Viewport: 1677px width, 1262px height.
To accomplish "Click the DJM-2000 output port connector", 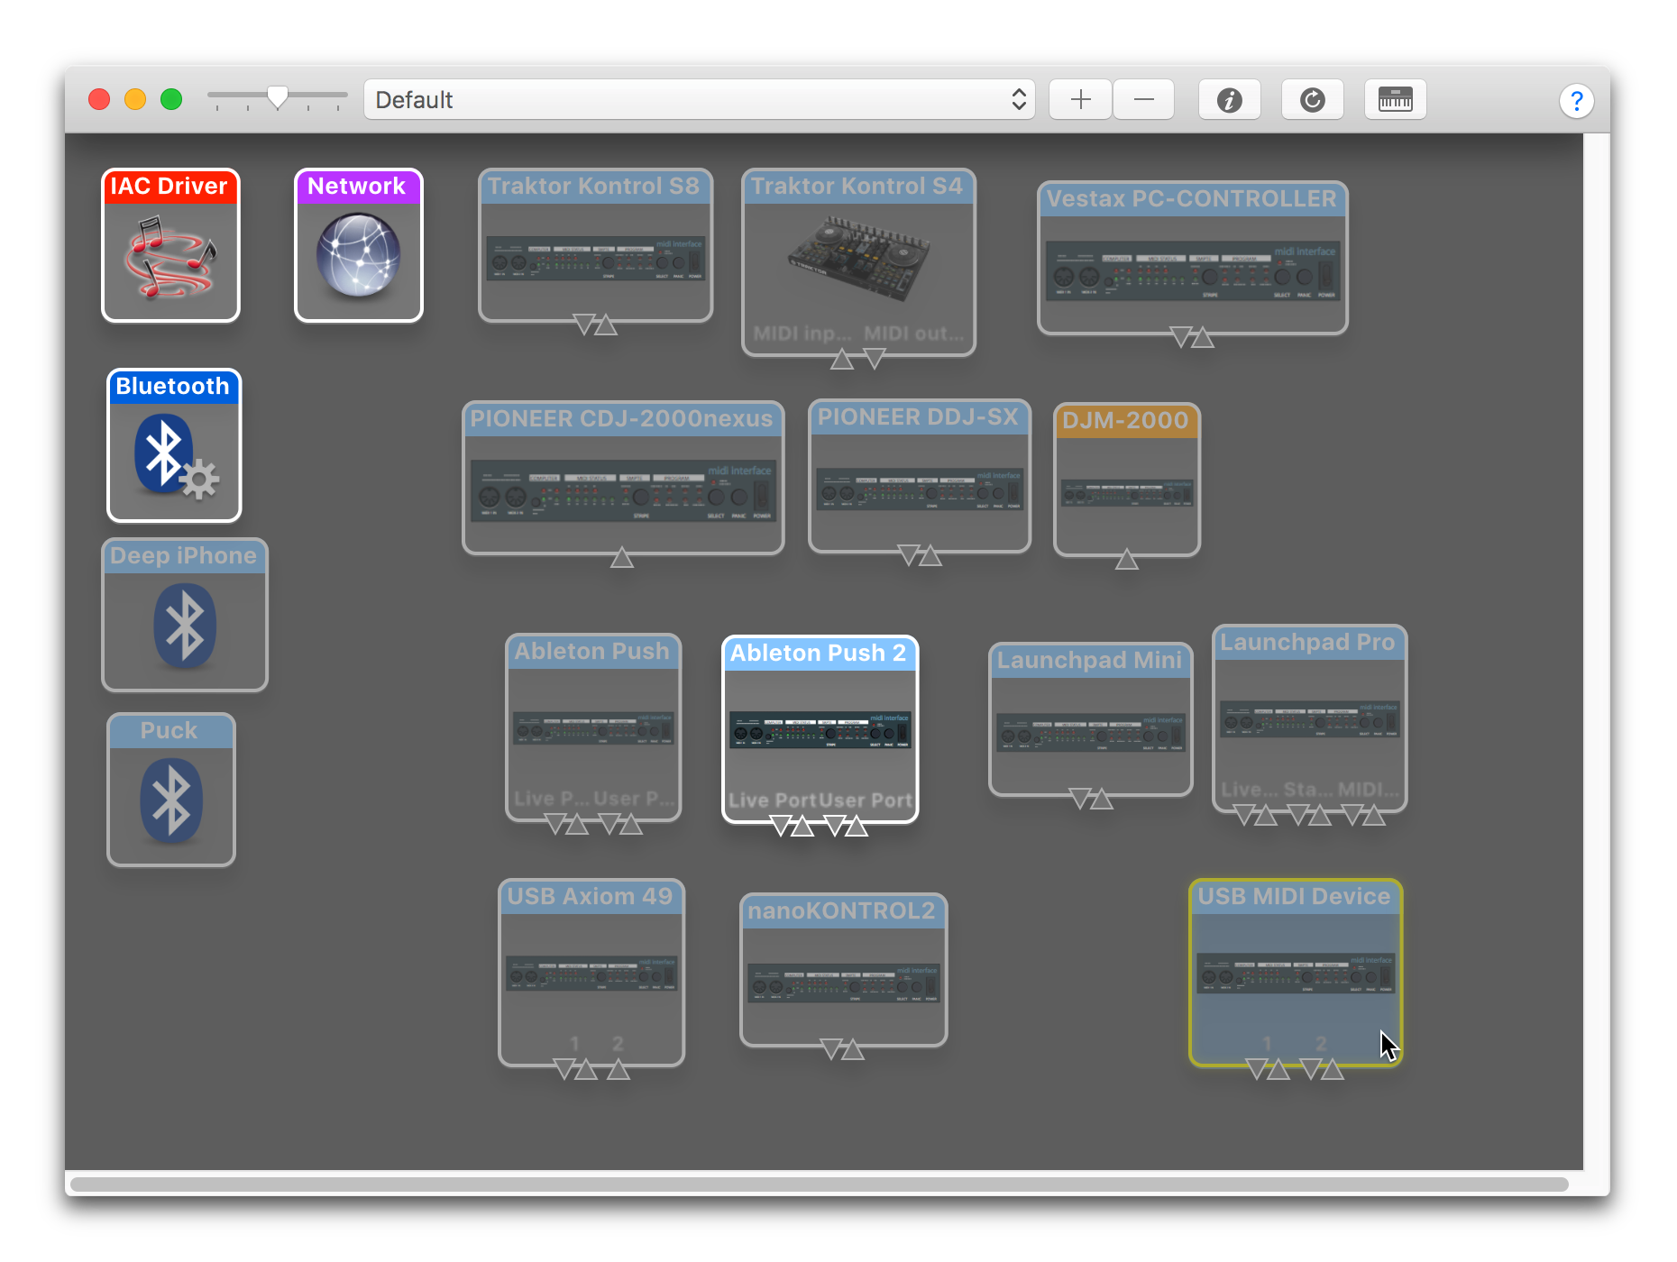I will [1127, 560].
